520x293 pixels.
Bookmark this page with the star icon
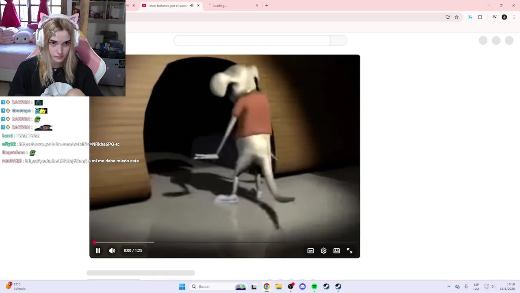coord(457,17)
